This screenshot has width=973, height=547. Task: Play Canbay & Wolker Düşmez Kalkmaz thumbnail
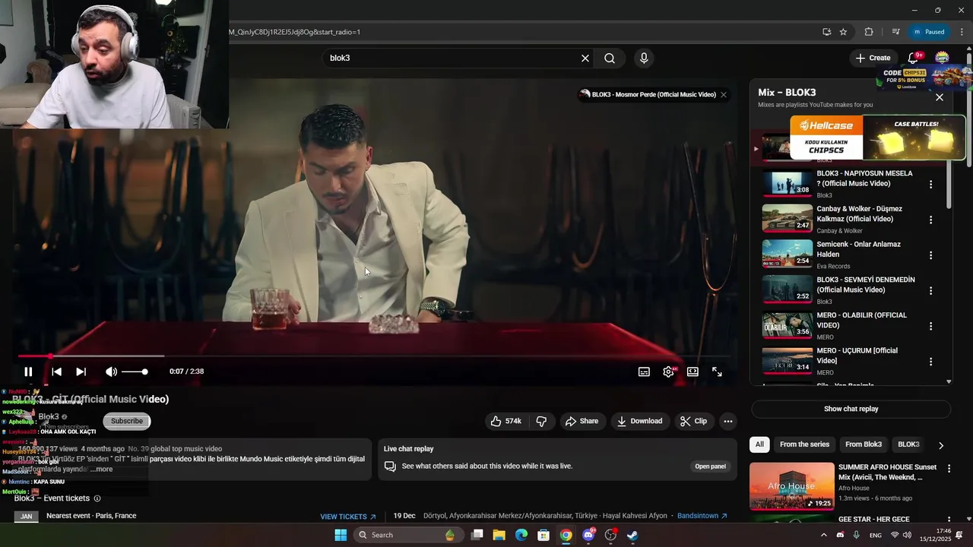tap(788, 219)
